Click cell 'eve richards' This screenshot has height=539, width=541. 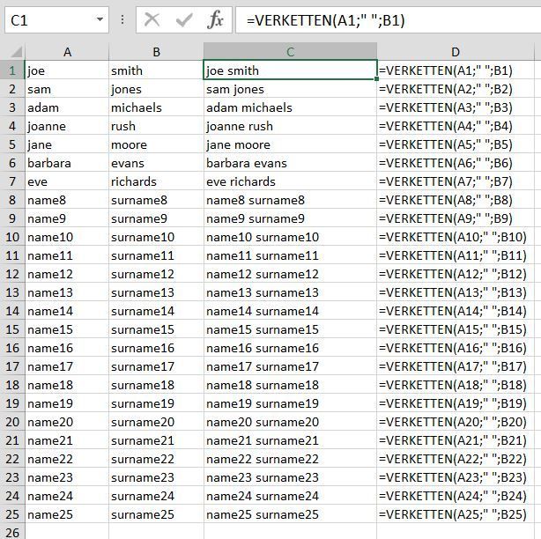click(x=290, y=181)
